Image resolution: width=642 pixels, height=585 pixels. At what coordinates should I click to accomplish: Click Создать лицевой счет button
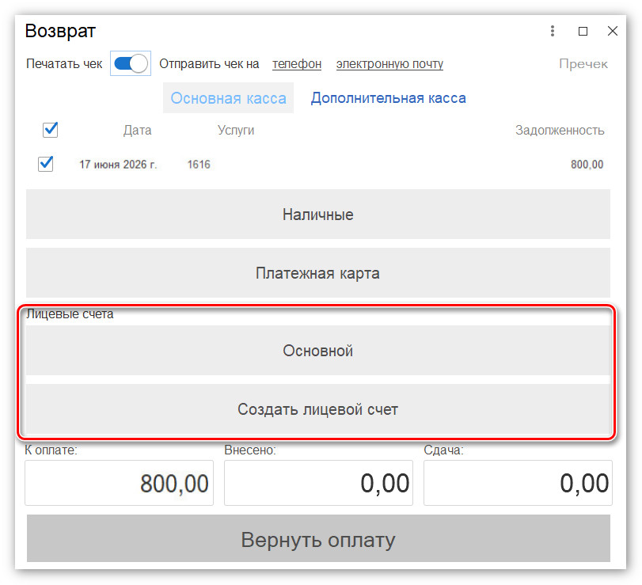318,409
